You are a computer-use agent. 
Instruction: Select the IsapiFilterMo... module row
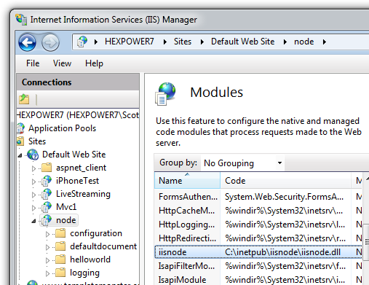(x=258, y=266)
